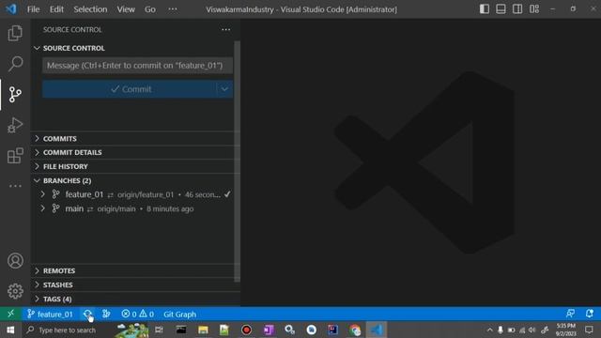The height and width of the screenshot is (338, 601).
Task: Open the View menu
Action: (126, 9)
